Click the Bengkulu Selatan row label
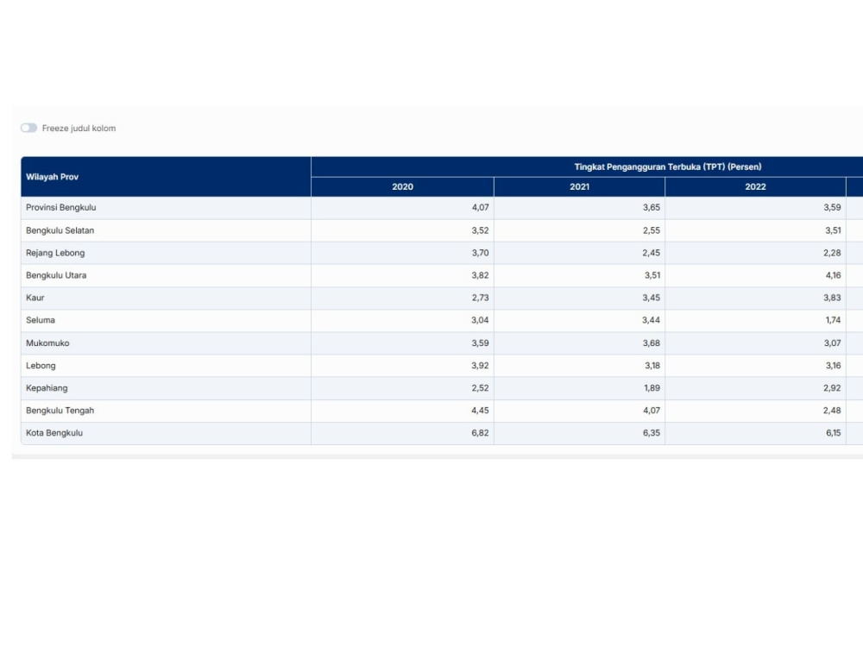Viewport: 863px width, 647px height. 60,230
